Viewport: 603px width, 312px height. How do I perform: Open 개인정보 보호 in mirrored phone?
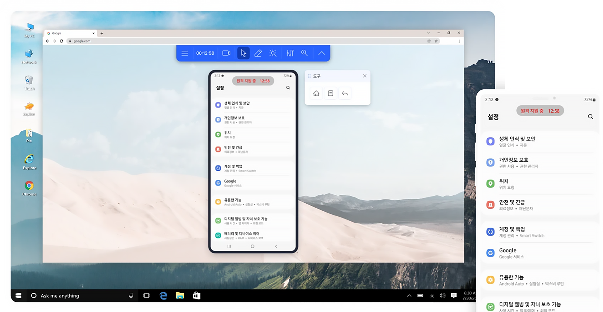point(253,120)
